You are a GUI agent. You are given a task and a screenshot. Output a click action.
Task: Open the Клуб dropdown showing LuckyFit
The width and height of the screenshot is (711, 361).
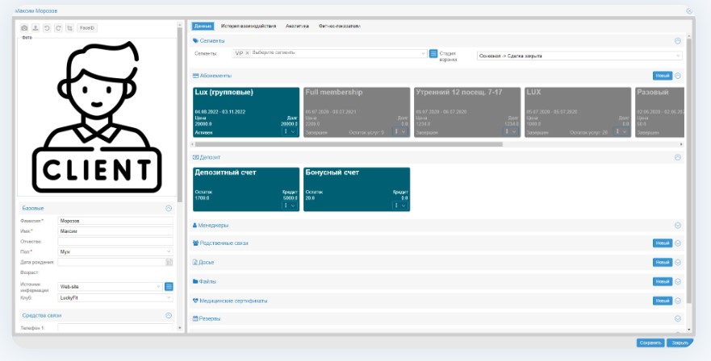click(x=115, y=297)
